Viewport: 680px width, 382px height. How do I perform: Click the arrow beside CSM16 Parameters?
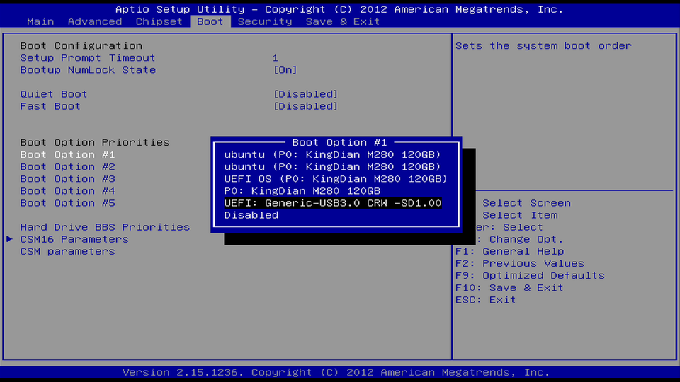tap(9, 239)
